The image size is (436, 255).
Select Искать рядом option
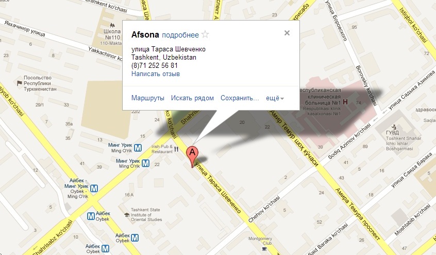(192, 98)
